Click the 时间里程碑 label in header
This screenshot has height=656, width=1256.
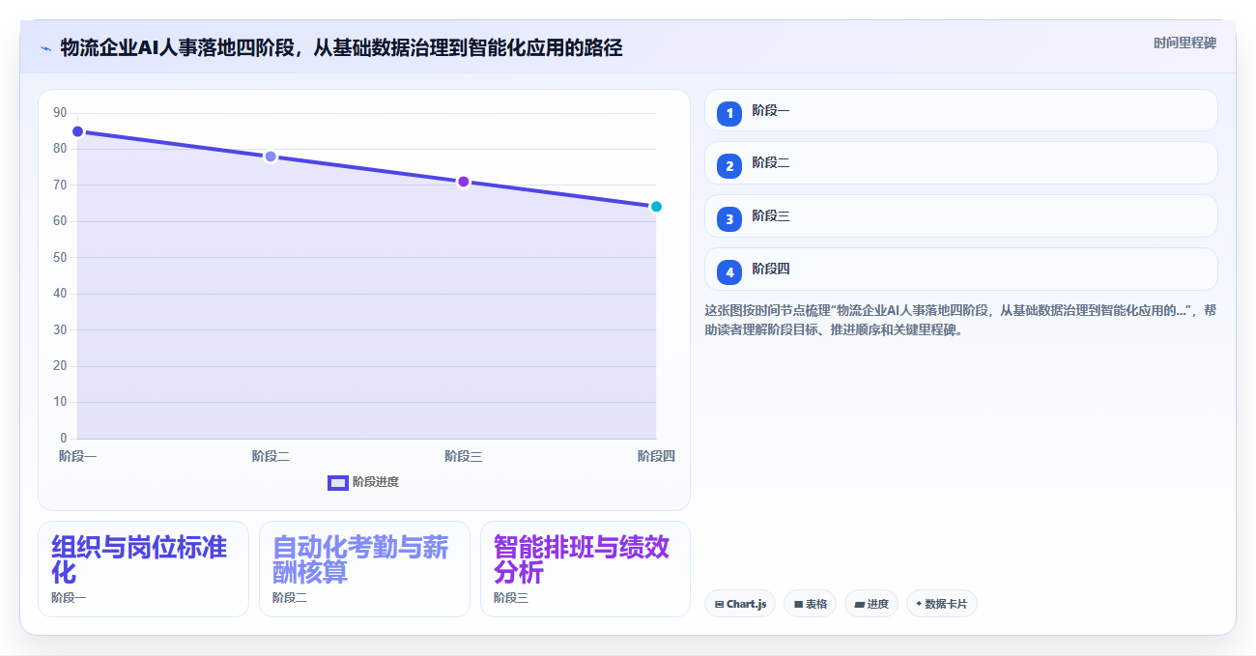point(1185,43)
